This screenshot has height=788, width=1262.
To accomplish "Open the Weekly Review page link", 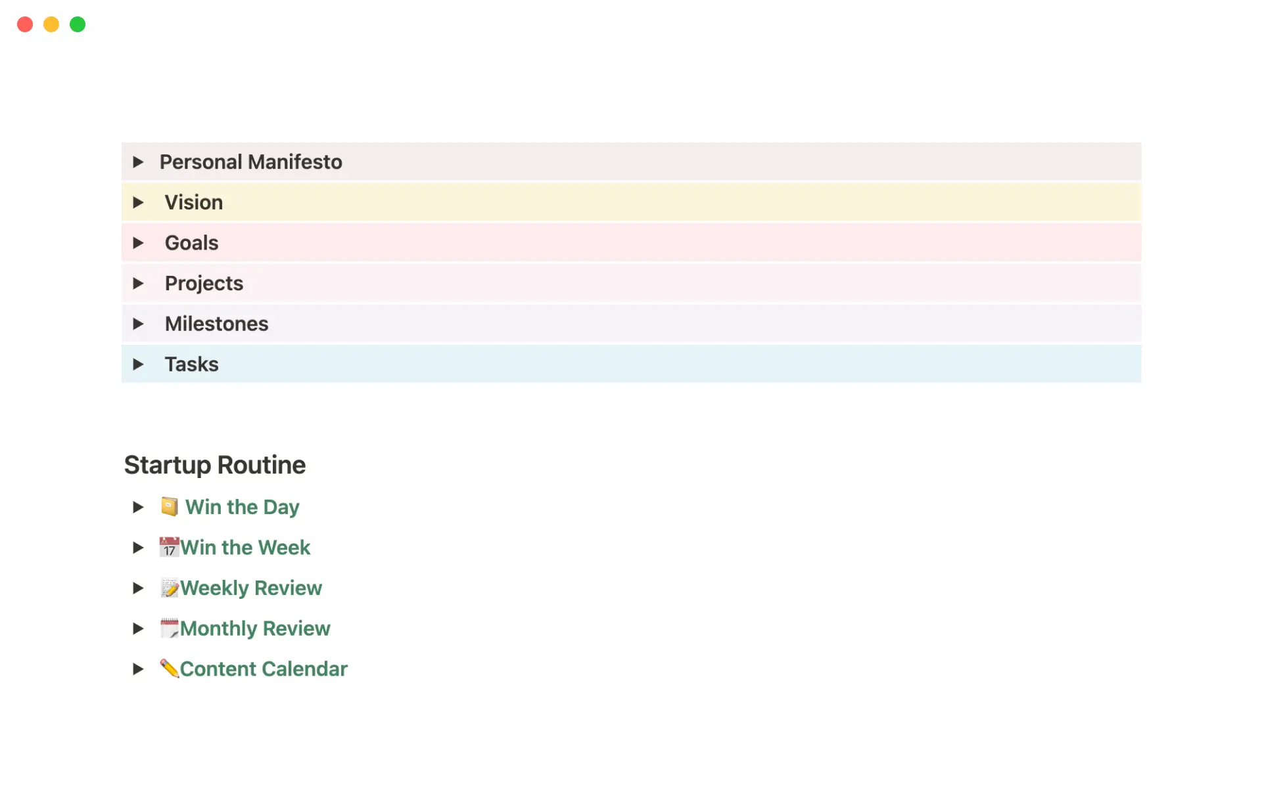I will click(251, 588).
